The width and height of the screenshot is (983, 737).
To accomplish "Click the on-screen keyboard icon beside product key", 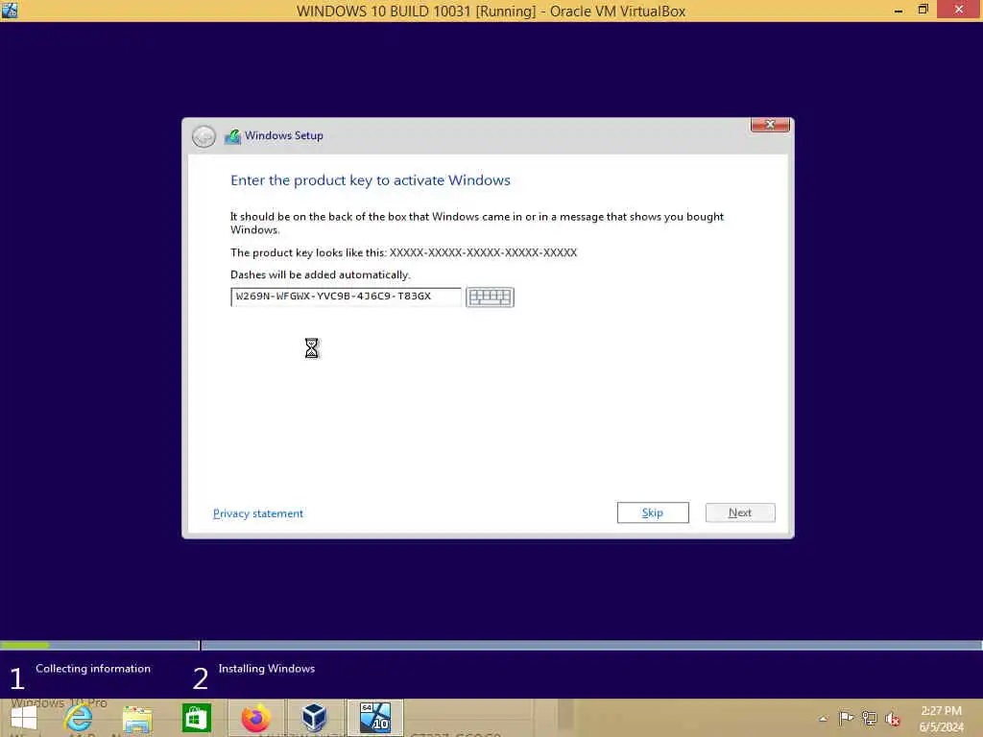I will pos(490,297).
